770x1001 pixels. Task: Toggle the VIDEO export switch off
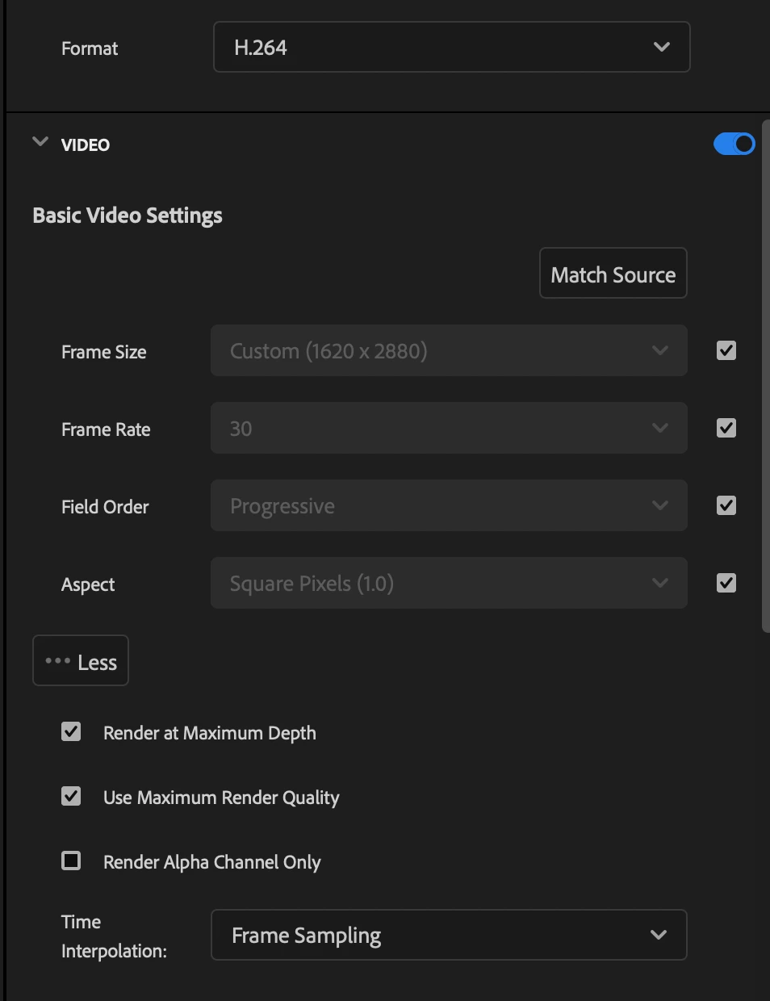point(734,144)
